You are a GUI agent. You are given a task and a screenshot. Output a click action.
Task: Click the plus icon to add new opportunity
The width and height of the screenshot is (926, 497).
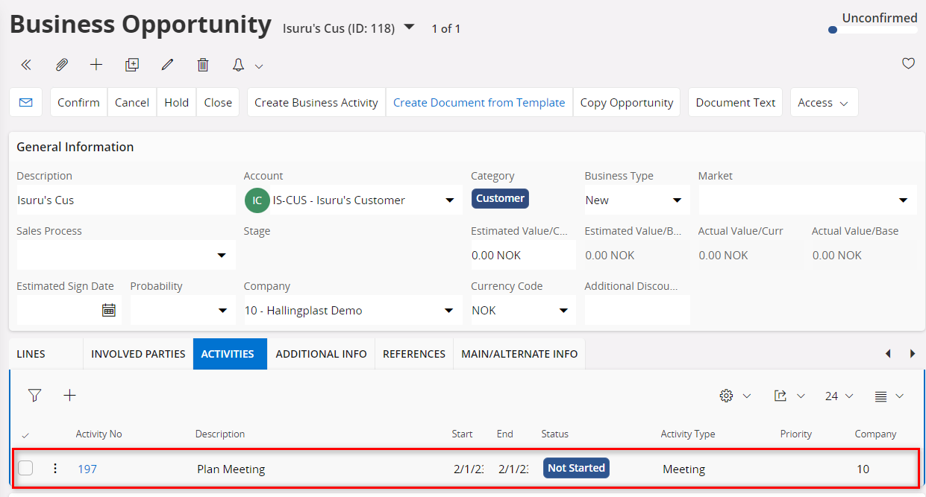coord(96,65)
